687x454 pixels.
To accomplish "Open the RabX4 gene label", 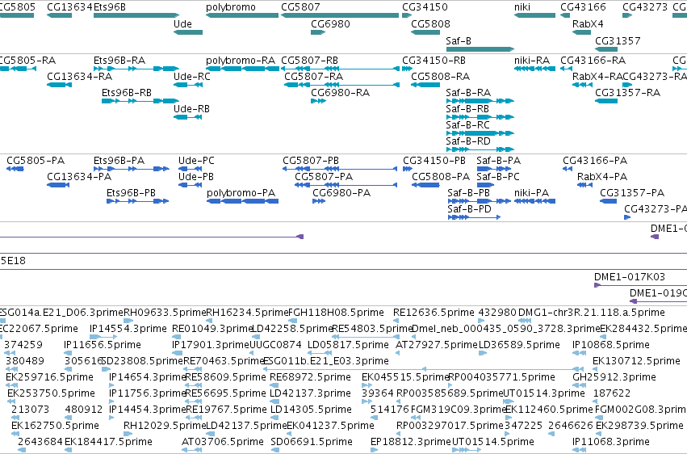I will pos(588,23).
